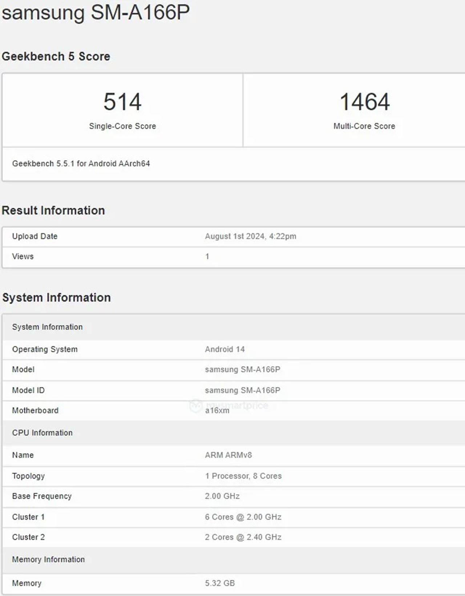Screen dimensions: 465x596
Task: Select samsung SM-A166P in the Model row
Action: [x=243, y=370]
